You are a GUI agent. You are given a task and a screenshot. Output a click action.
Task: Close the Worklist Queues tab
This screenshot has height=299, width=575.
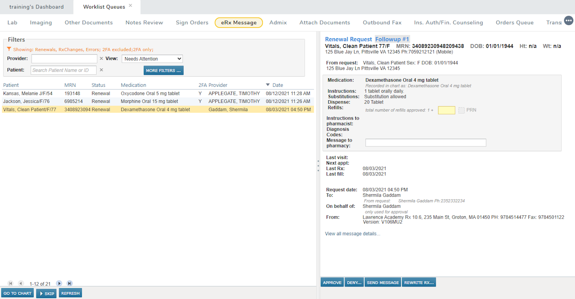[x=130, y=4]
